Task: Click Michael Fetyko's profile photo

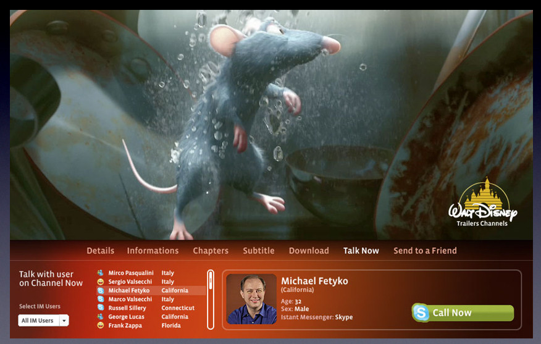Action: point(251,299)
